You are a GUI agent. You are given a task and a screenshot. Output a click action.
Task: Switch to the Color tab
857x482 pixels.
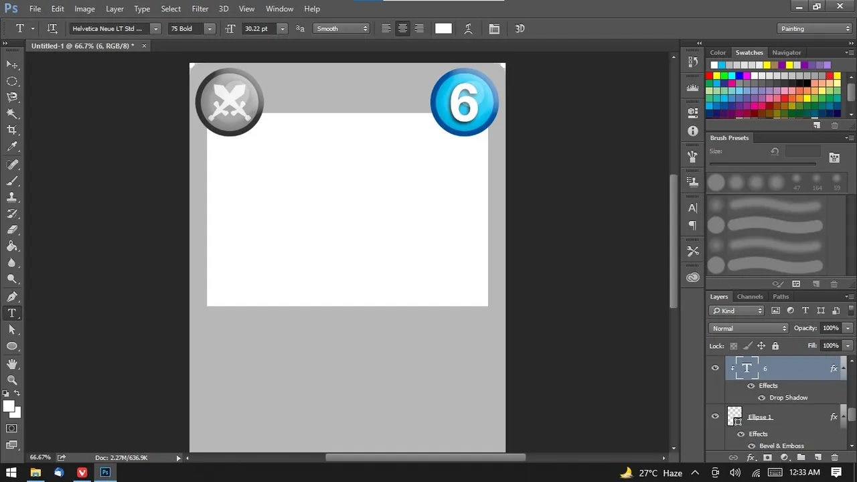click(x=718, y=52)
